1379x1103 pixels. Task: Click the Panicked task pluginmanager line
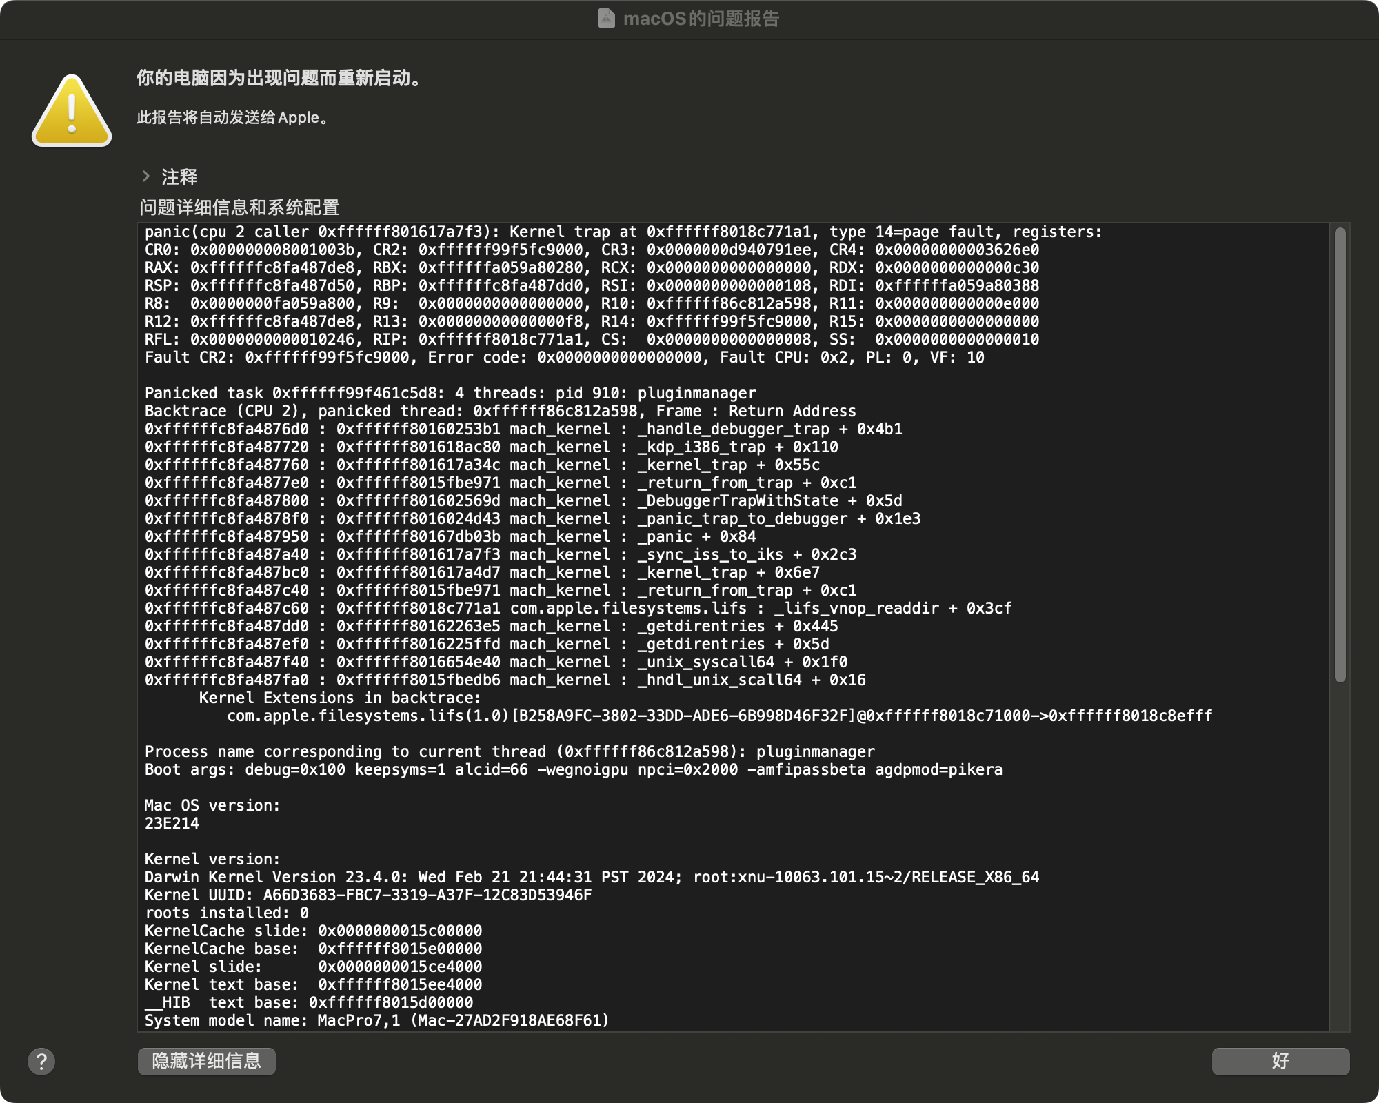tap(450, 394)
